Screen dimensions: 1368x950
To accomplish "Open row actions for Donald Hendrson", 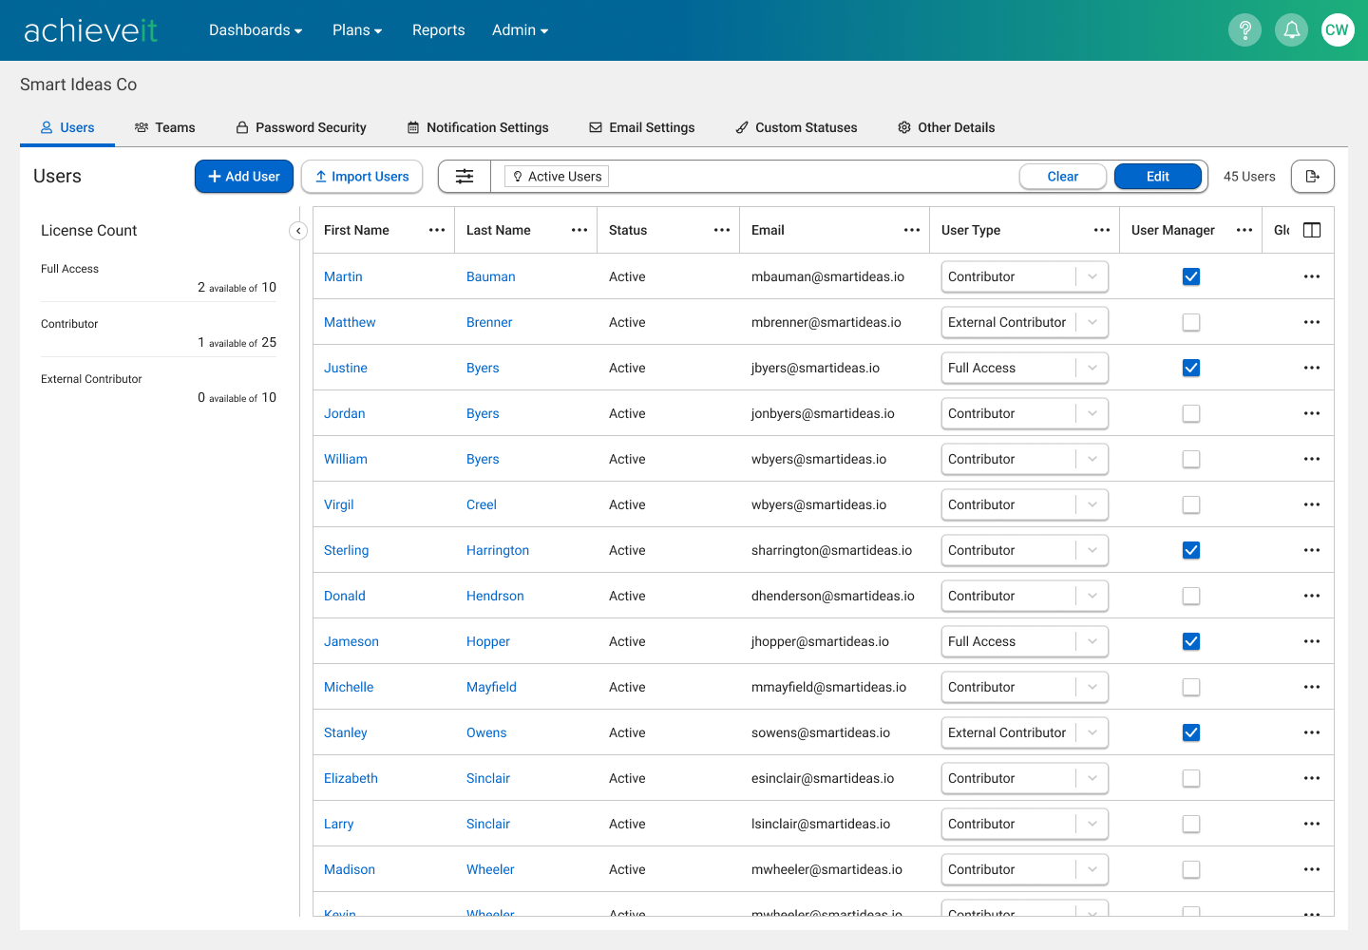I will pyautogui.click(x=1312, y=596).
